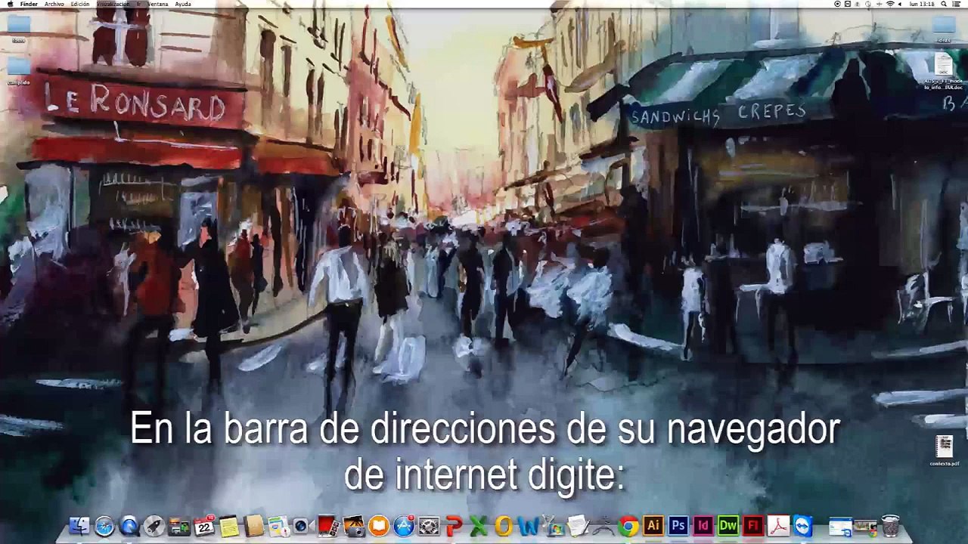Launch Adobe InDesign from Dock
The image size is (968, 544).
click(x=703, y=526)
